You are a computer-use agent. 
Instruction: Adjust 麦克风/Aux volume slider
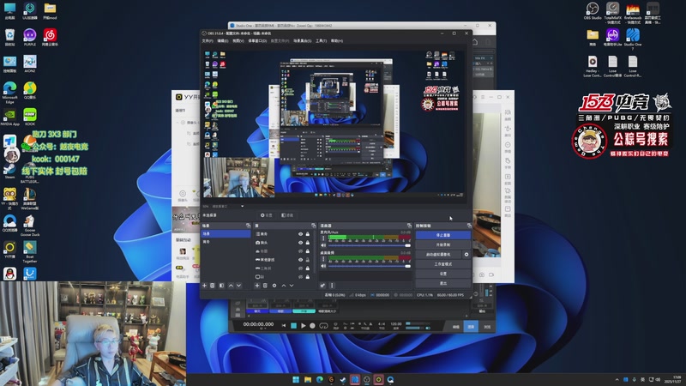(x=370, y=245)
